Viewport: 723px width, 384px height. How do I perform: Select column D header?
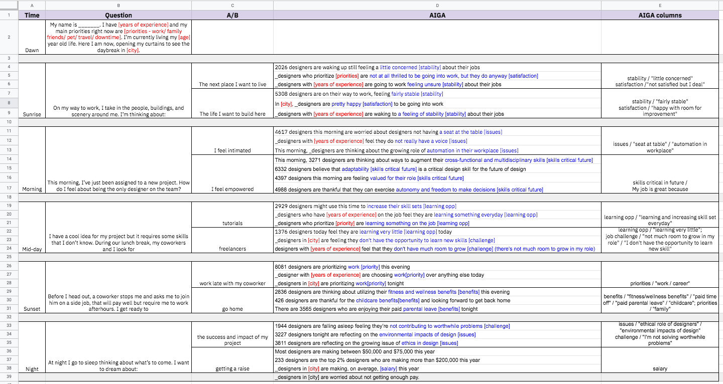click(437, 5)
